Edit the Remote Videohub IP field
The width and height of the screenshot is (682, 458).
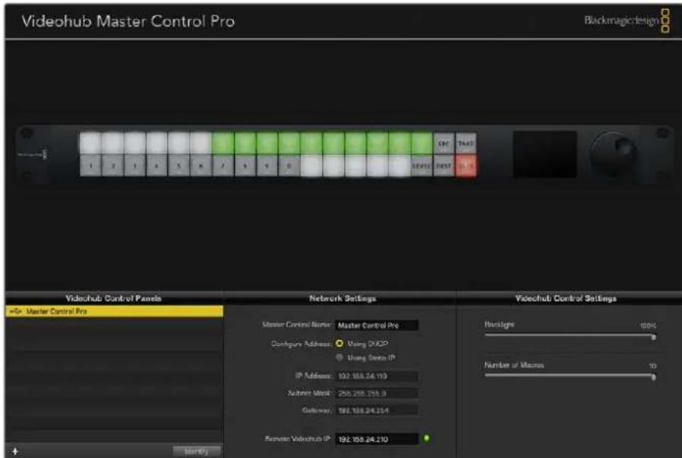(377, 439)
